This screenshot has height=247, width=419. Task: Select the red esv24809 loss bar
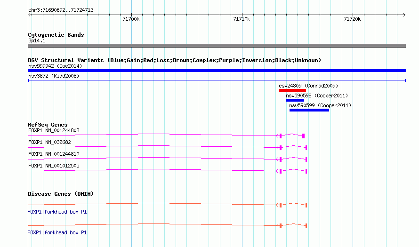(292, 90)
